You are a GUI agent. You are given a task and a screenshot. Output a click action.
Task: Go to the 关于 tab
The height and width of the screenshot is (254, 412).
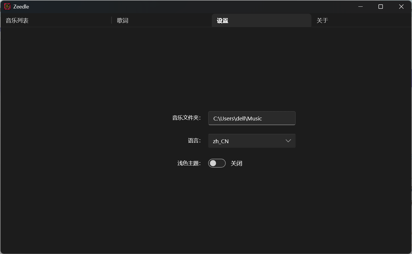(x=322, y=20)
